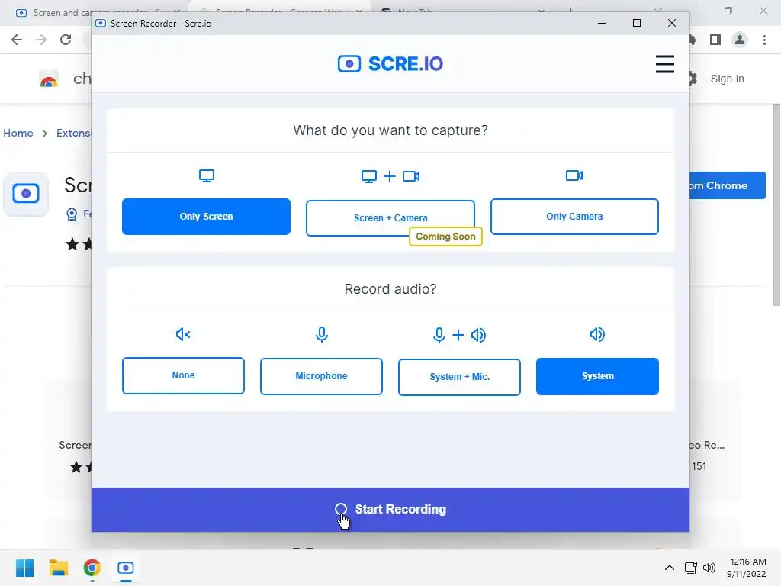Click the microphone icon above Microphone
The image size is (781, 586).
(x=321, y=334)
